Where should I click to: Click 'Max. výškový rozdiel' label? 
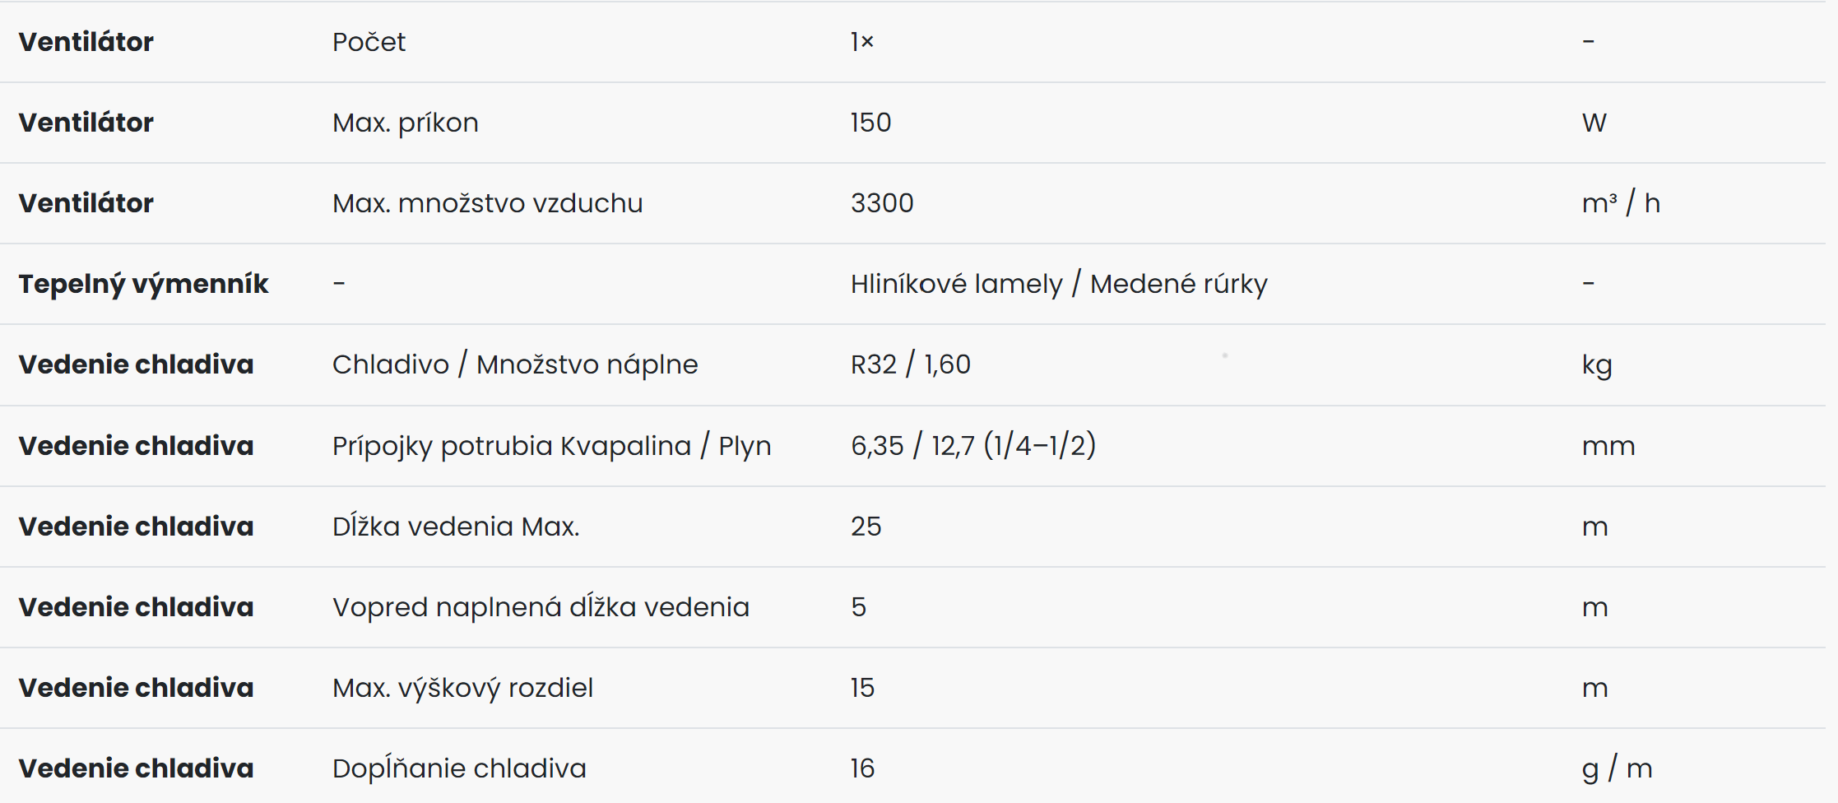[462, 688]
